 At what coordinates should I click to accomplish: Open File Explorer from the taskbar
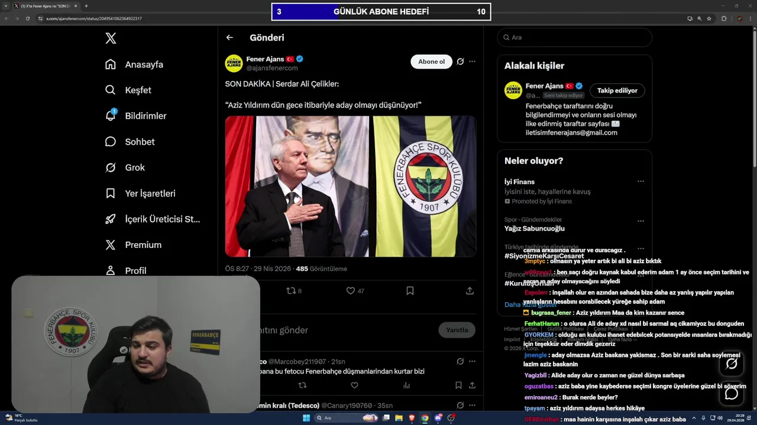[x=399, y=418]
